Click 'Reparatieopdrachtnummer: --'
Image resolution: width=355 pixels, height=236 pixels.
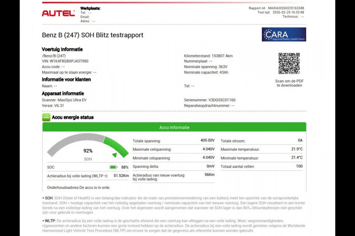click(x=209, y=106)
